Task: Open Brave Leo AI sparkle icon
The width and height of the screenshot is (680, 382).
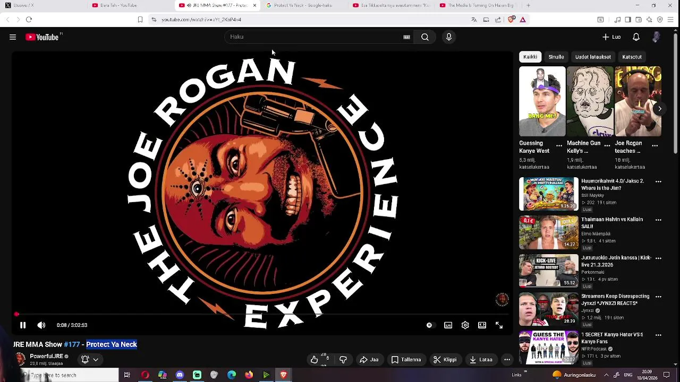Action: [649, 20]
